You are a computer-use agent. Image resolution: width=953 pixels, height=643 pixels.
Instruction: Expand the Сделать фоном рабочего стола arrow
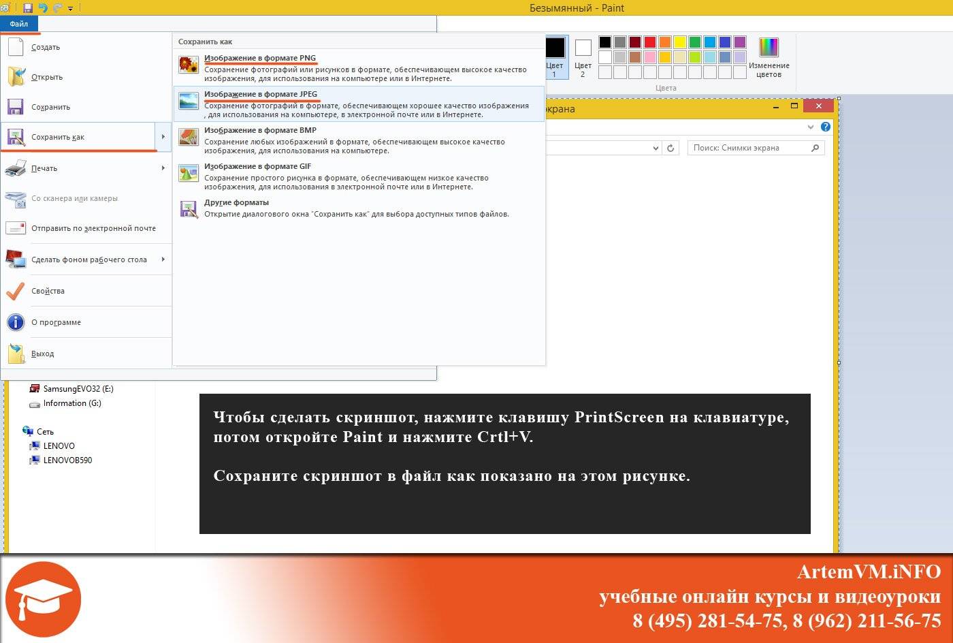[x=163, y=260]
